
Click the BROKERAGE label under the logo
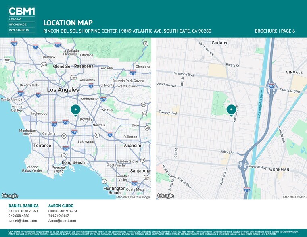(18, 25)
